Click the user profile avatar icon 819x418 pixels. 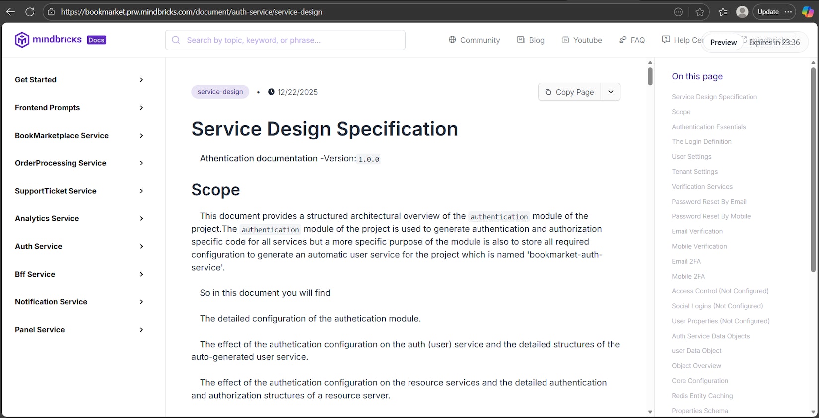pyautogui.click(x=742, y=12)
